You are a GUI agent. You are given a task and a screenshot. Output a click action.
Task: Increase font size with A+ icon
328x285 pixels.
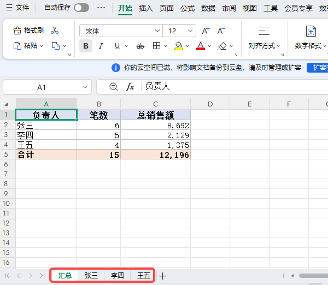206,31
